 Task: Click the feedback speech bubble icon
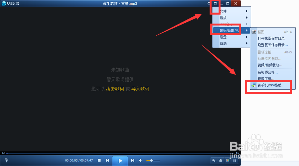209,3
